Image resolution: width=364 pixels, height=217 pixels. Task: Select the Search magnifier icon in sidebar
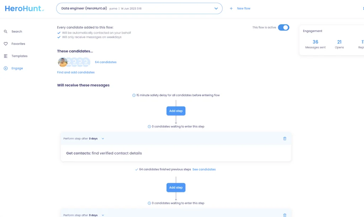[x=5, y=31]
